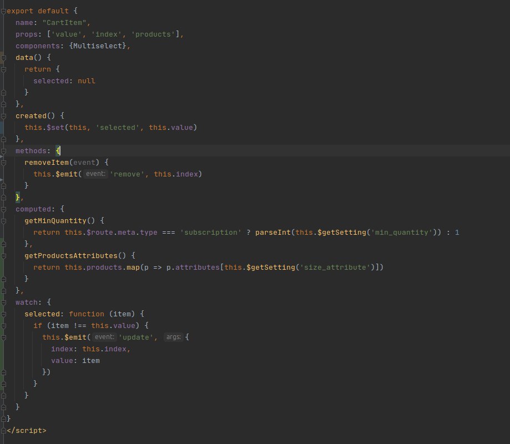Collapse getProductsAttributes() fold marker
The width and height of the screenshot is (510, 444).
(3, 256)
